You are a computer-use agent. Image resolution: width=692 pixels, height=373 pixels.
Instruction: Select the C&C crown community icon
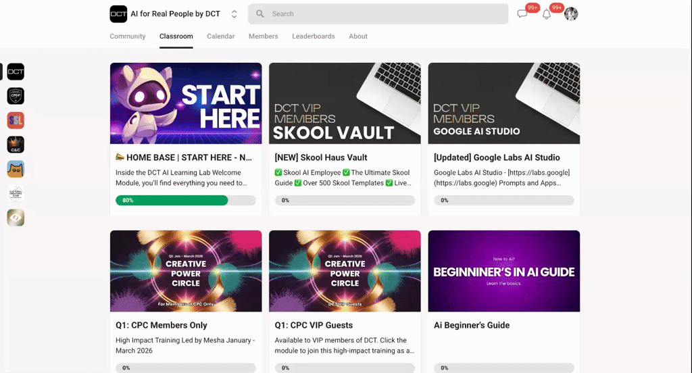click(x=16, y=145)
